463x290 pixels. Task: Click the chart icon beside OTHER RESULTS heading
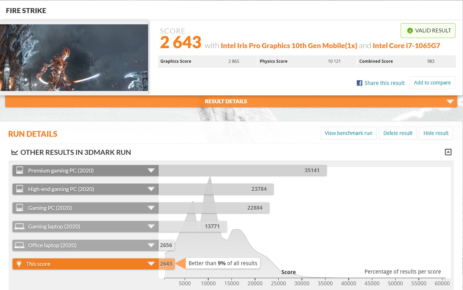(14, 152)
